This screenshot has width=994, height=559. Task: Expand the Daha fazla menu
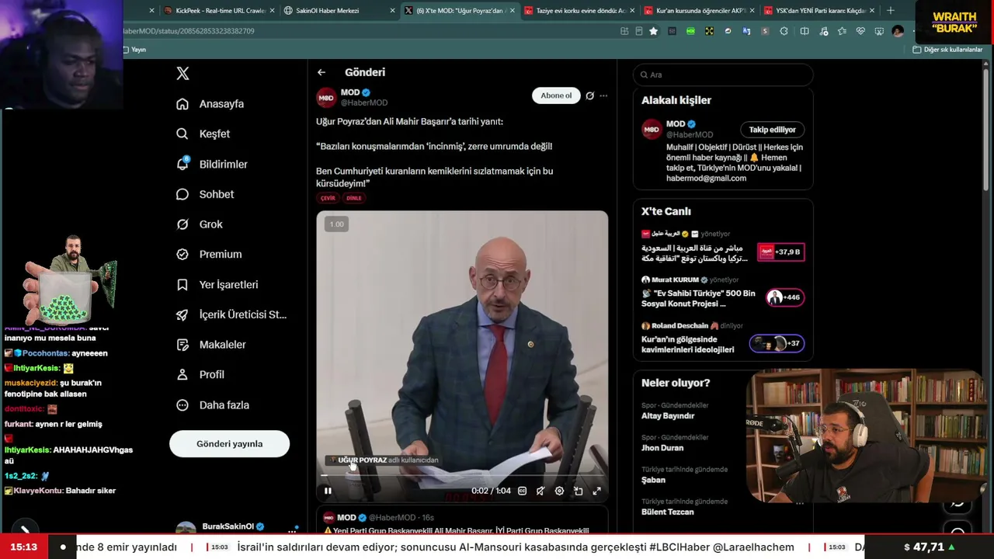[x=213, y=404]
